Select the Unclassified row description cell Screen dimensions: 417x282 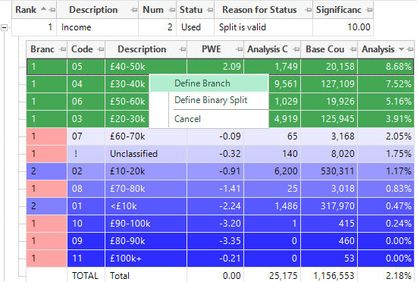[146, 154]
